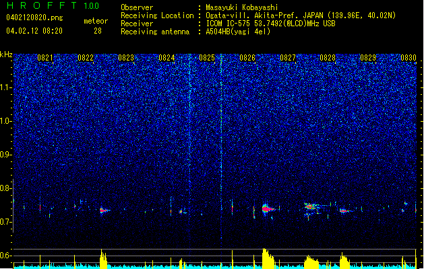Image resolution: width=424 pixels, height=269 pixels.
Task: Click the 'meteor' label
Action: 96,21
